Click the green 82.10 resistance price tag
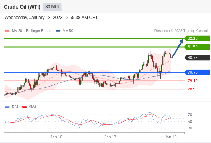Image resolution: width=211 pixels, height=143 pixels. [197, 39]
